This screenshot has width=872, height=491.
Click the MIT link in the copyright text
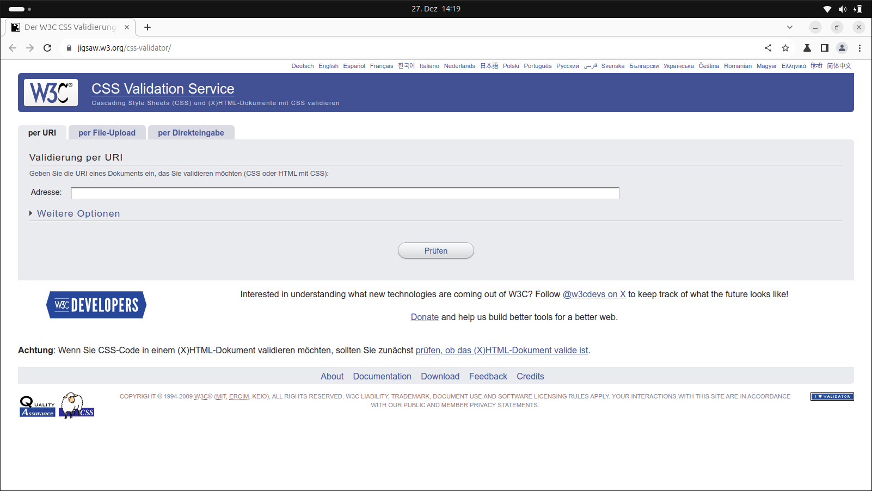click(220, 396)
